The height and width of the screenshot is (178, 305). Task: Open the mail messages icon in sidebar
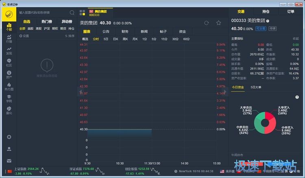[9, 161]
